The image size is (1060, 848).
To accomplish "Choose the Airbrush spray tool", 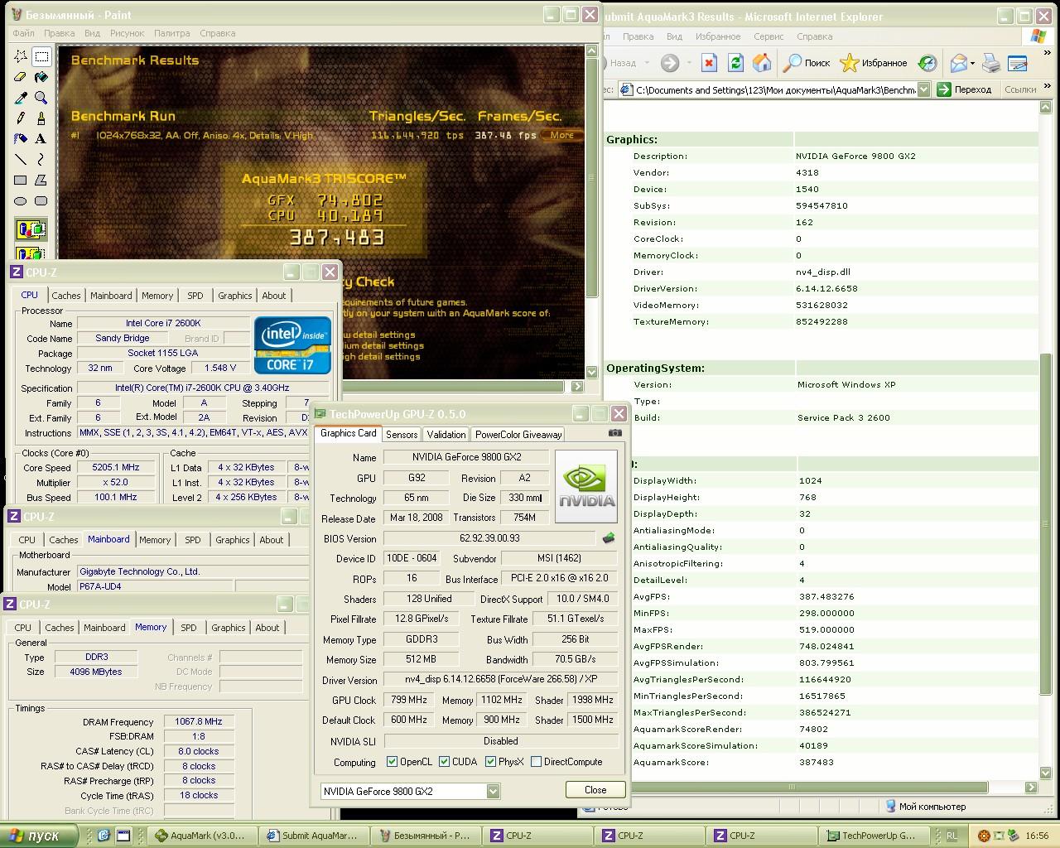I will click(21, 139).
